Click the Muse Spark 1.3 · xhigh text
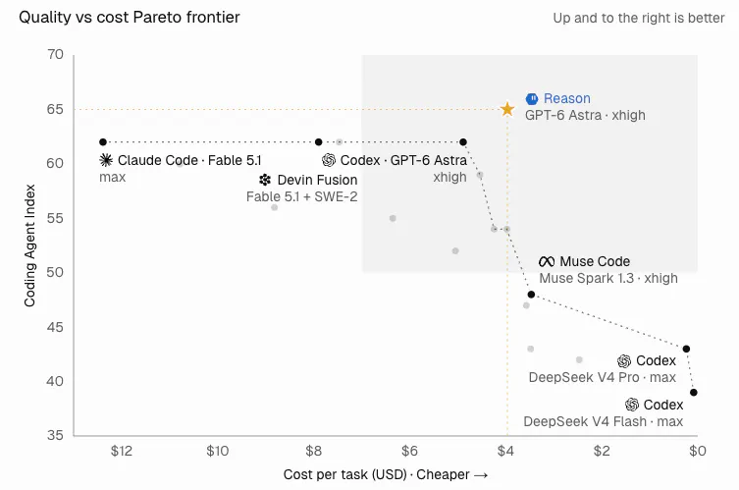Image resolution: width=739 pixels, height=490 pixels. [x=608, y=278]
